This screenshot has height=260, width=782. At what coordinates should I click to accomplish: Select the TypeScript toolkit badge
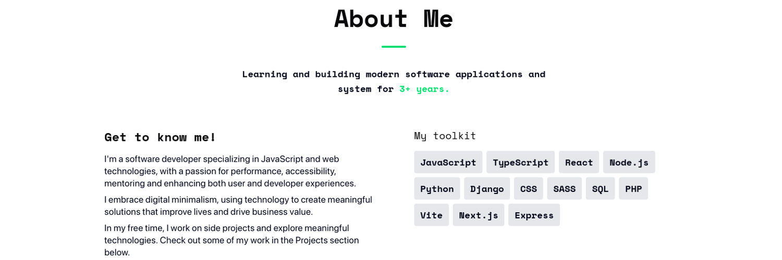click(x=520, y=162)
